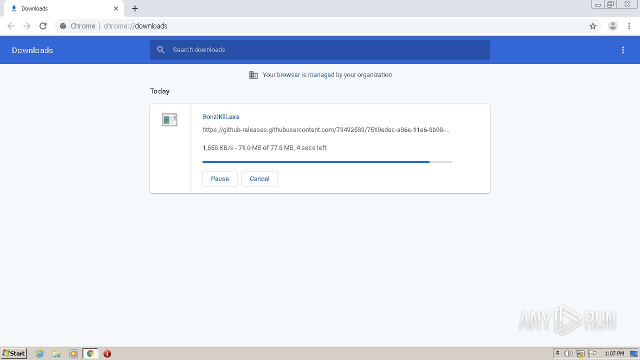Open the github-releases download source URL
The image size is (640, 360).
(325, 130)
